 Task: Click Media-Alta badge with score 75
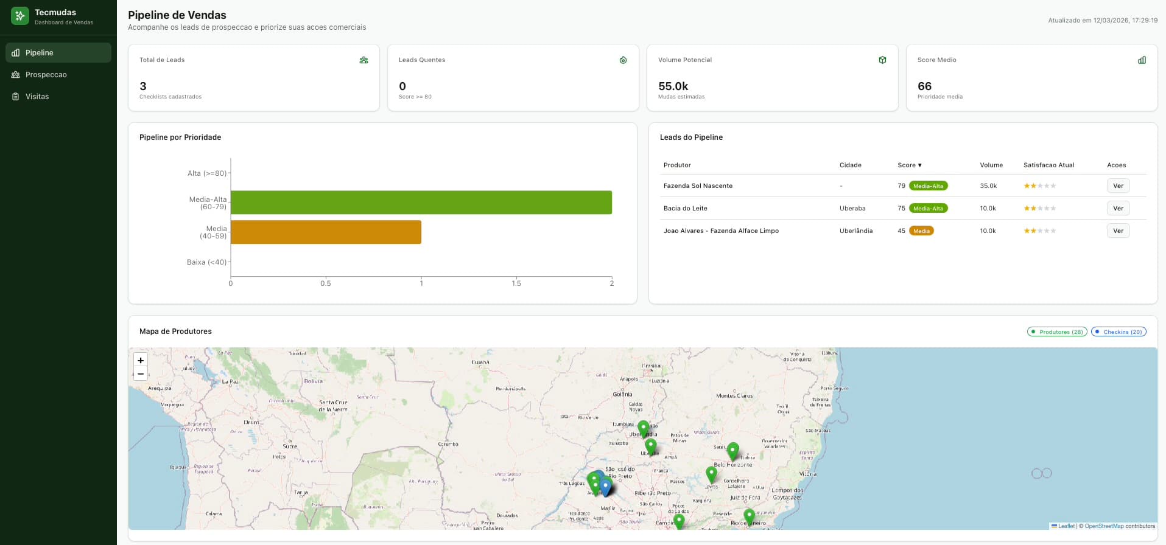click(928, 209)
